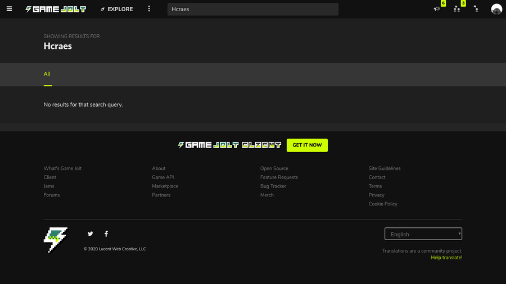Open the Partners footer link
Image resolution: width=506 pixels, height=284 pixels.
[x=161, y=195]
